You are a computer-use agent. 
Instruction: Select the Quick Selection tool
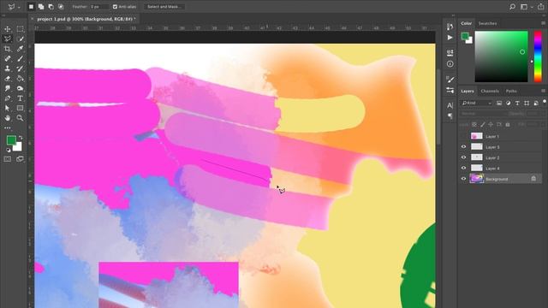20,38
